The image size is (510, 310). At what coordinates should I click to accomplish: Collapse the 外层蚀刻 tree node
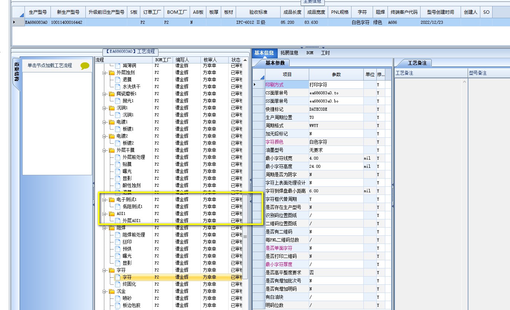point(104,73)
